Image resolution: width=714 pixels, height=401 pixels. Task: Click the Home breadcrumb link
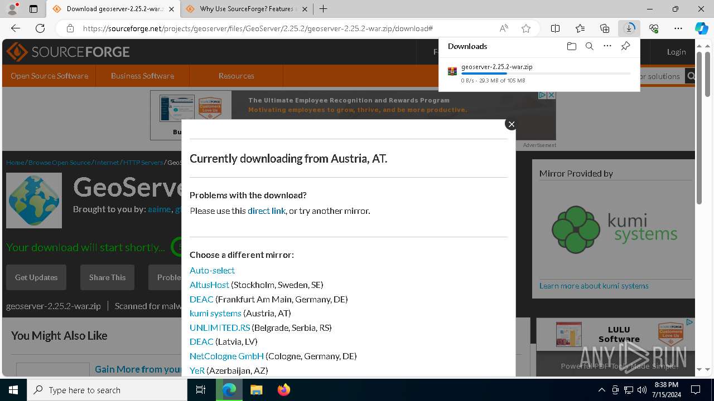(15, 163)
